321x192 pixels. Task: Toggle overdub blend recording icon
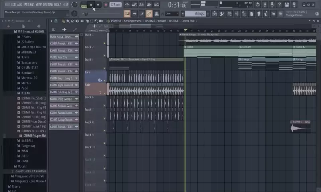pyautogui.click(x=149, y=4)
